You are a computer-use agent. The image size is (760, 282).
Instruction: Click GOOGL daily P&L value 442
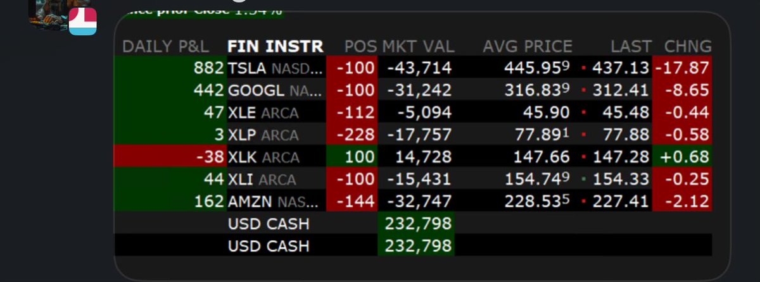210,90
